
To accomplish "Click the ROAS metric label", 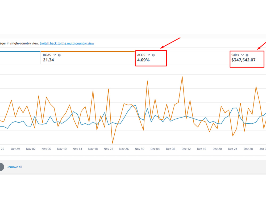I will click(47, 55).
